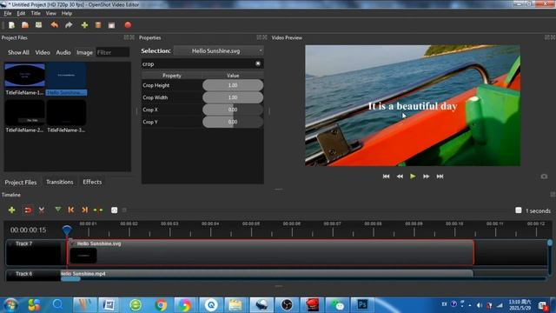Toggle the snapping magnet tool

pyautogui.click(x=27, y=210)
